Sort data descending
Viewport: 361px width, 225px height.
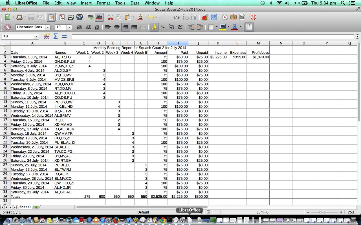point(186,17)
